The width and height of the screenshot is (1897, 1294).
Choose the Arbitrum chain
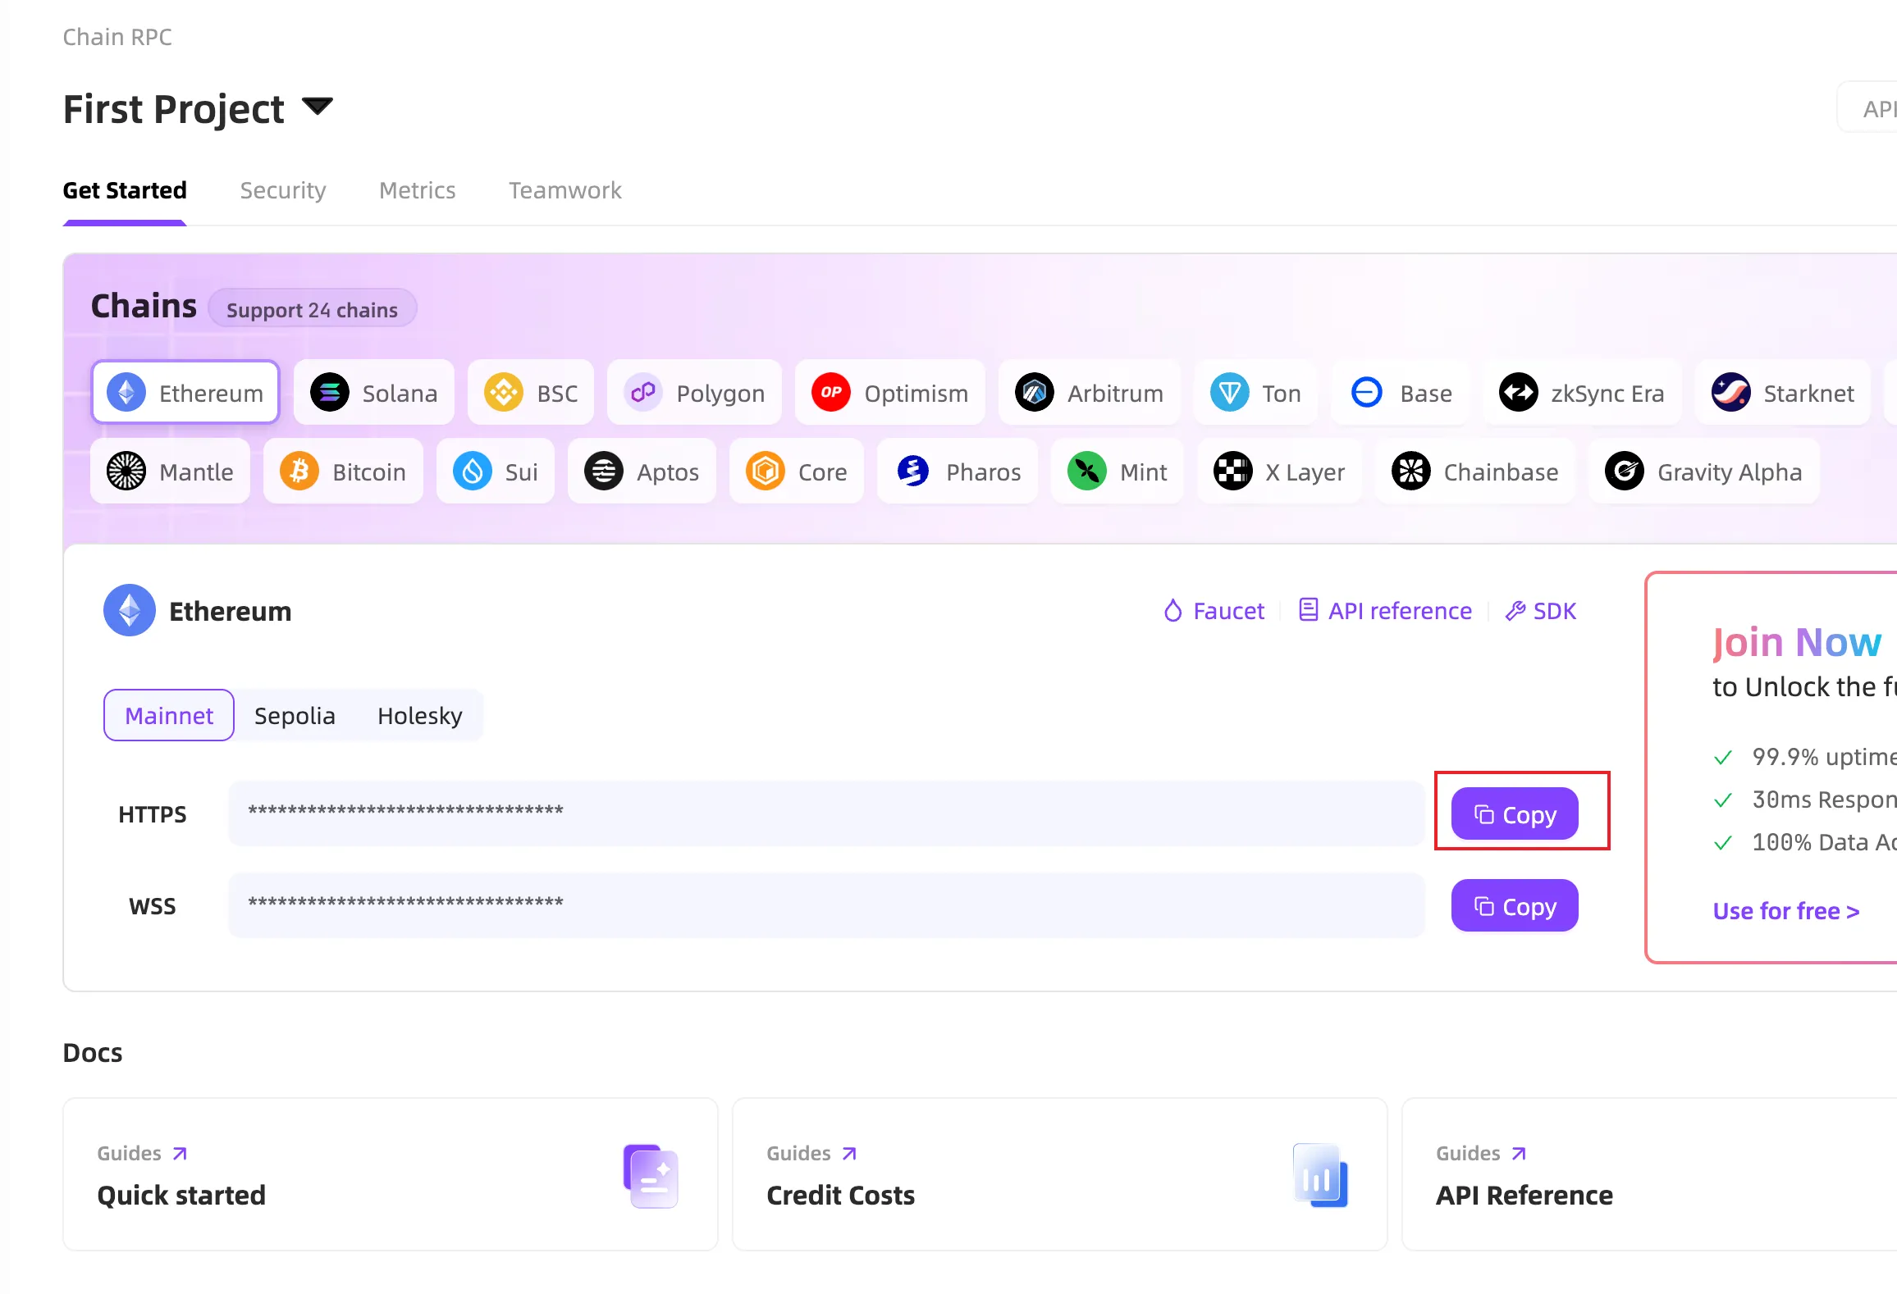coord(1089,393)
